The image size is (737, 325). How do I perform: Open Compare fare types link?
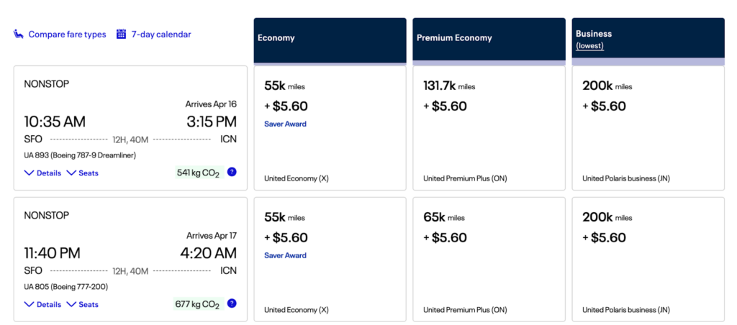[x=67, y=35]
